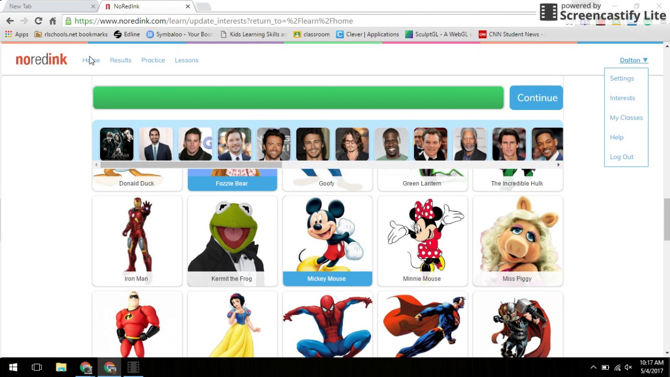Go back with the browser back arrow
The width and height of the screenshot is (670, 377).
[x=10, y=21]
